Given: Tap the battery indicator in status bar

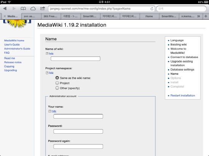Looking at the screenshot, I should pyautogui.click(x=206, y=2).
